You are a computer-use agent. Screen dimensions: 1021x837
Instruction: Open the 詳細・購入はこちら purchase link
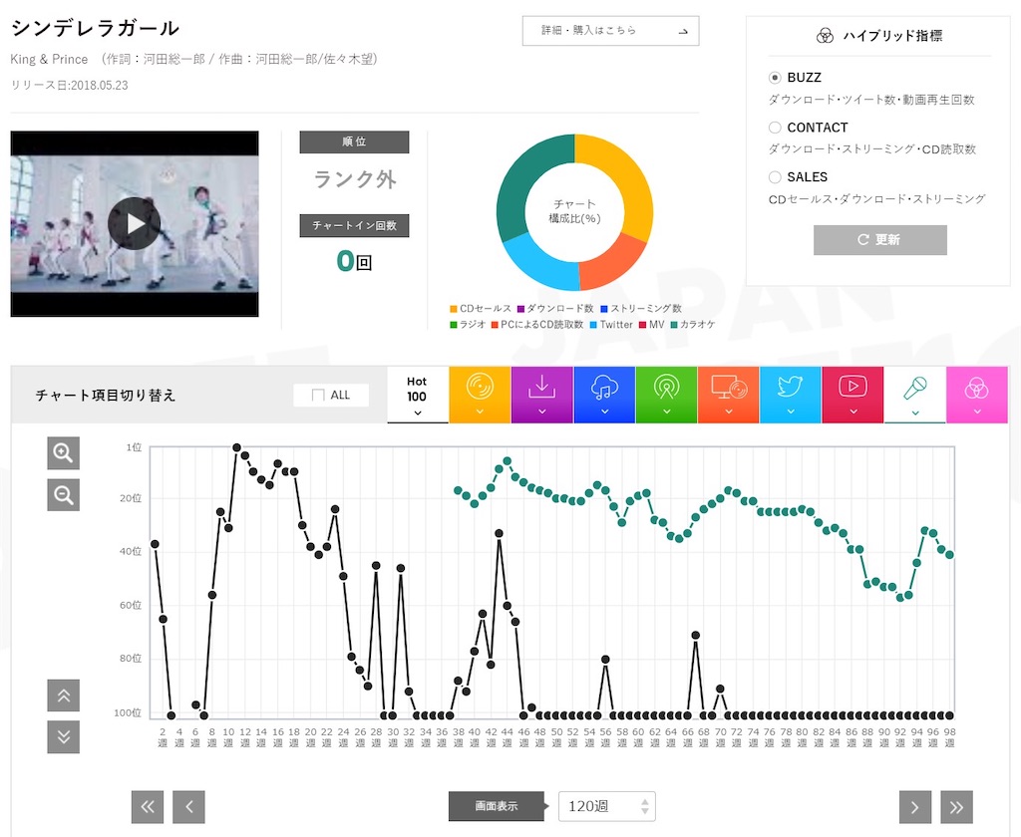click(611, 31)
